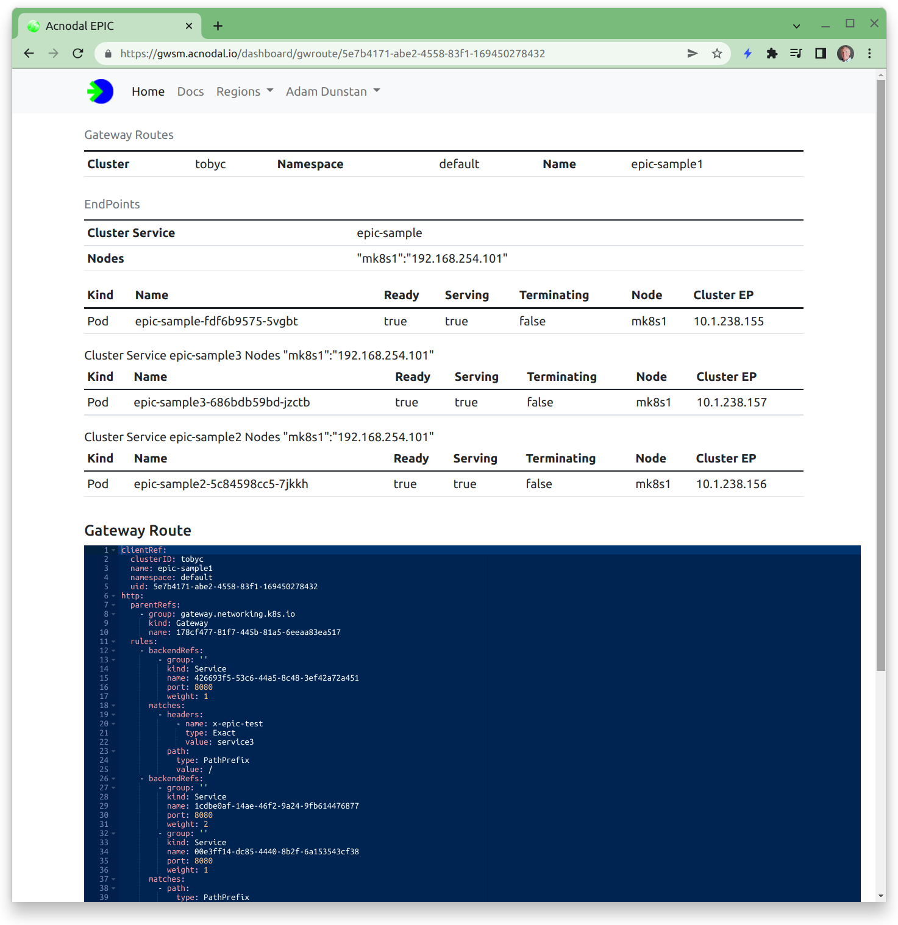898x925 pixels.
Task: Click the blue lightning bolt extension icon
Action: click(x=747, y=54)
